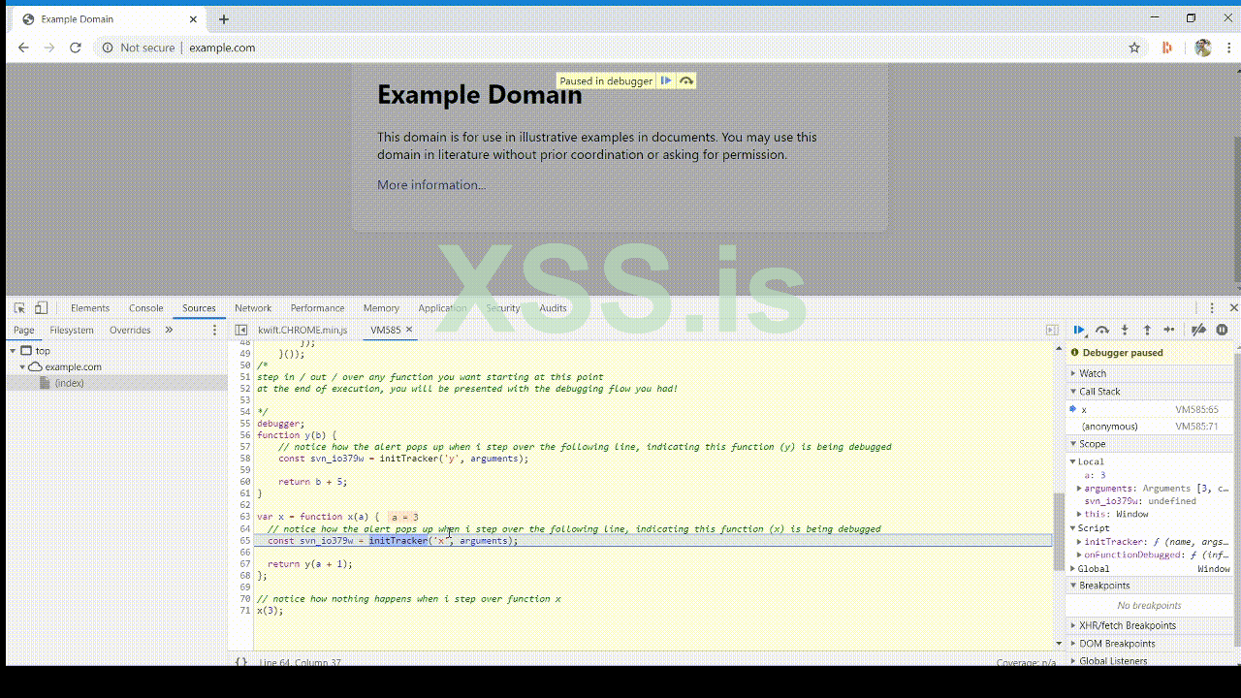
Task: Show more navigator tabs chevron
Action: pos(169,331)
